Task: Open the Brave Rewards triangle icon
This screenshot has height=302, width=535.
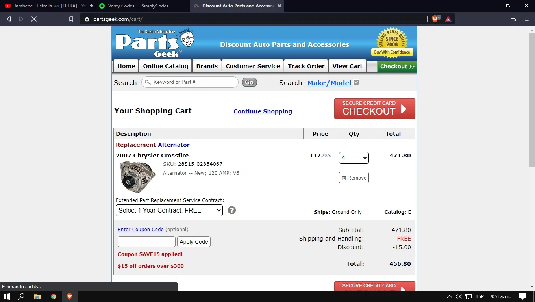Action: point(448,19)
